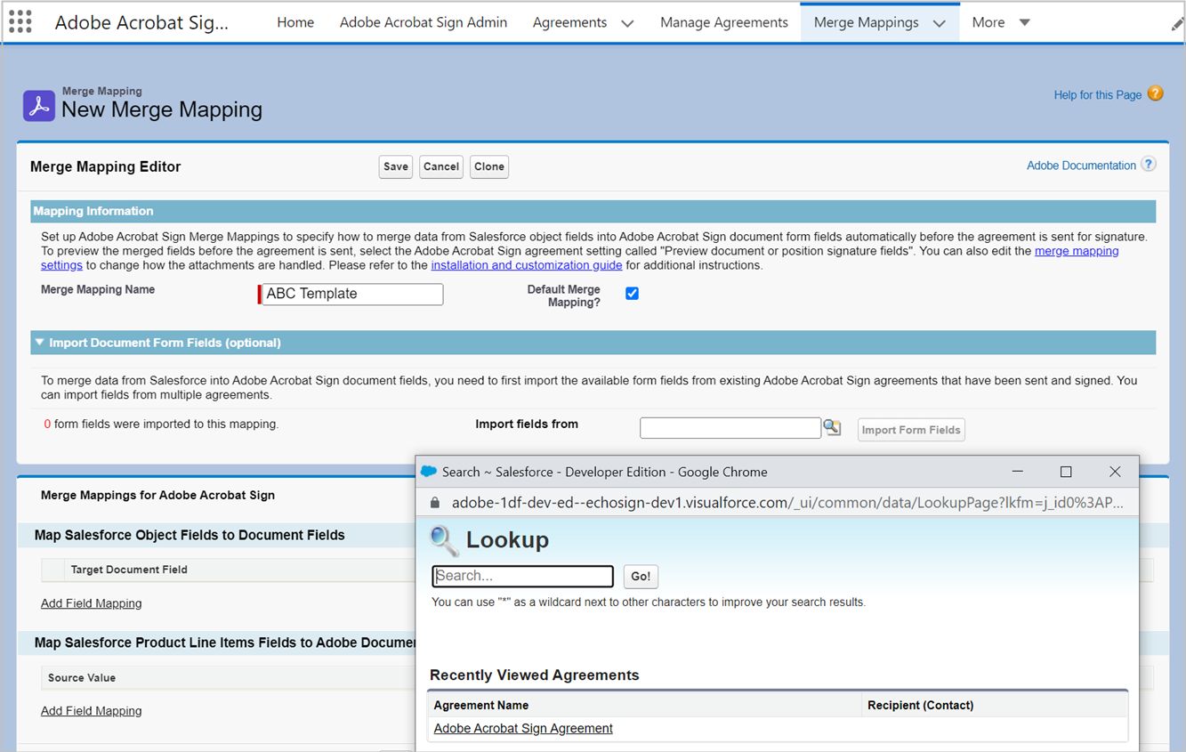Click Salesforce cloud icon in popup title bar
This screenshot has width=1186, height=752.
click(x=429, y=472)
